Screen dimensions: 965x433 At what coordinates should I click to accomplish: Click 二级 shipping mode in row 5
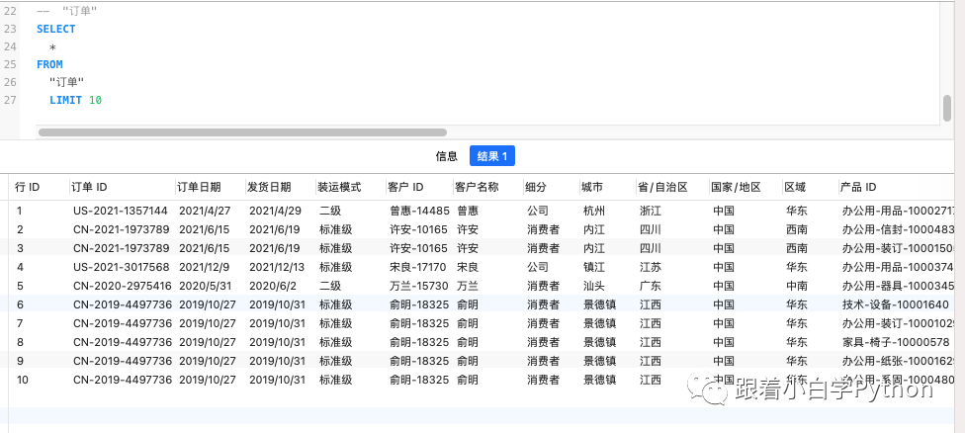point(330,286)
